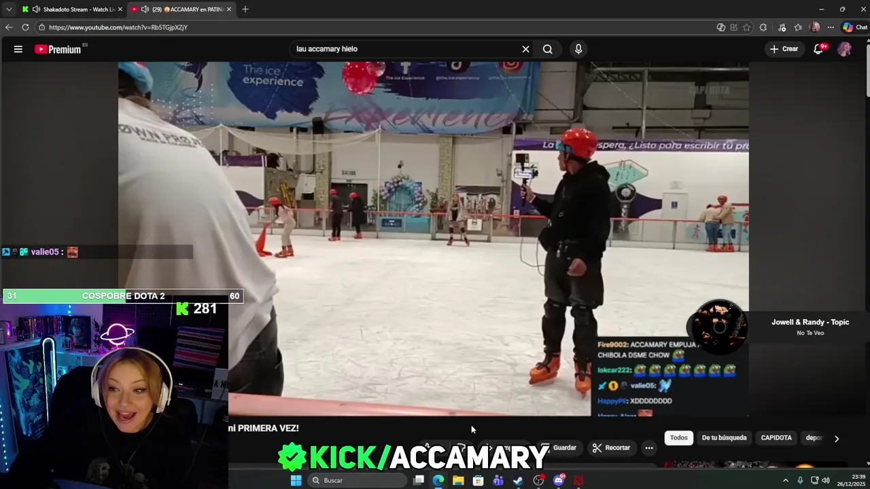Open the YouTube guide hamburger menu

click(18, 49)
